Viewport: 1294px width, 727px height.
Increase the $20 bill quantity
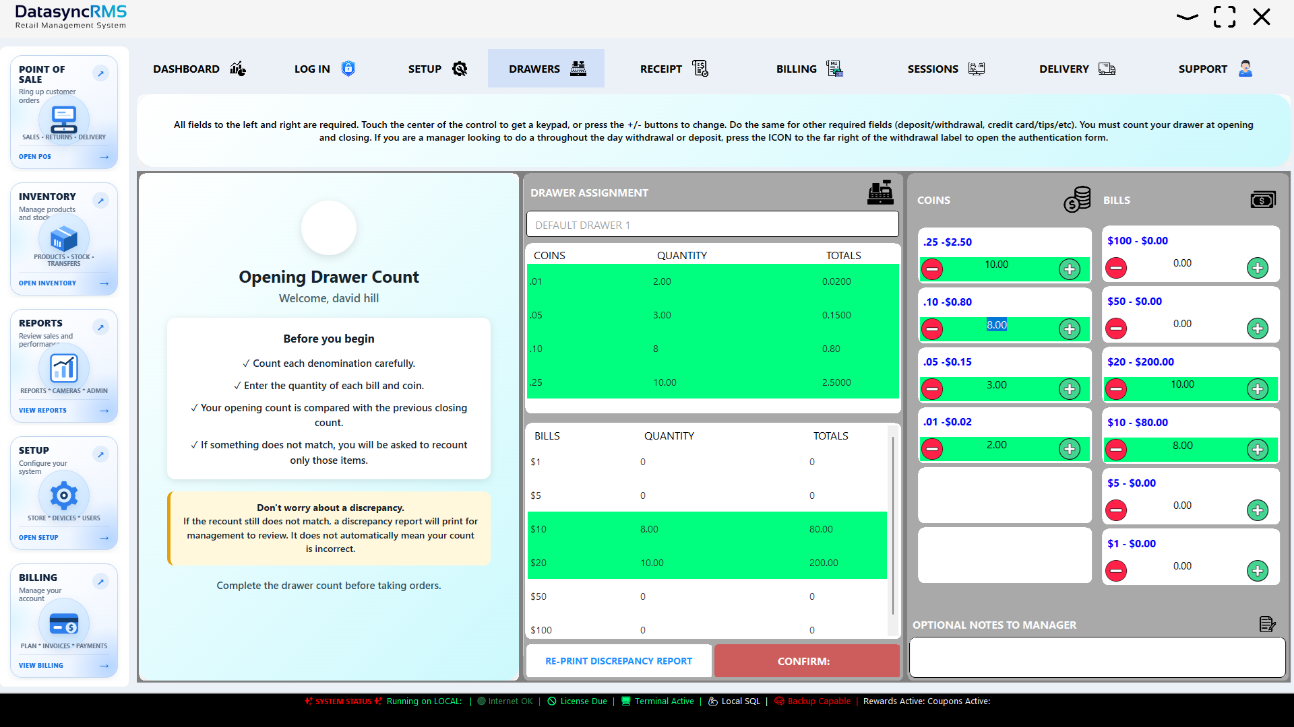point(1258,389)
